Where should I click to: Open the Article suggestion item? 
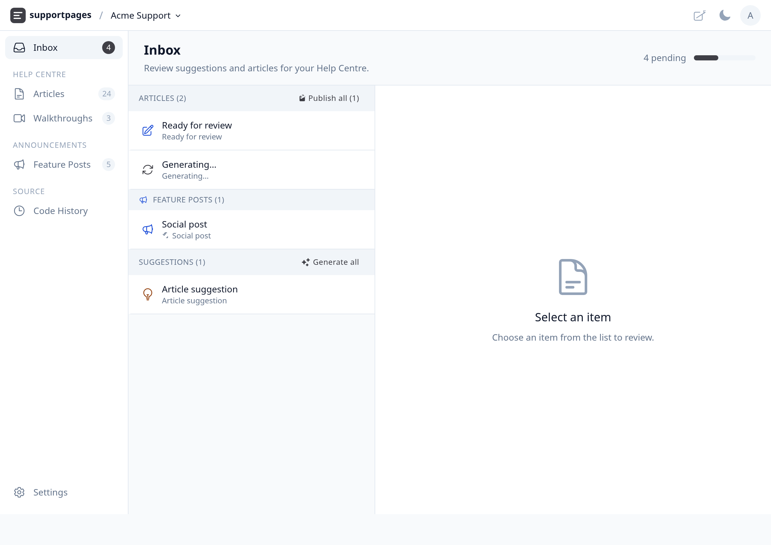point(252,294)
